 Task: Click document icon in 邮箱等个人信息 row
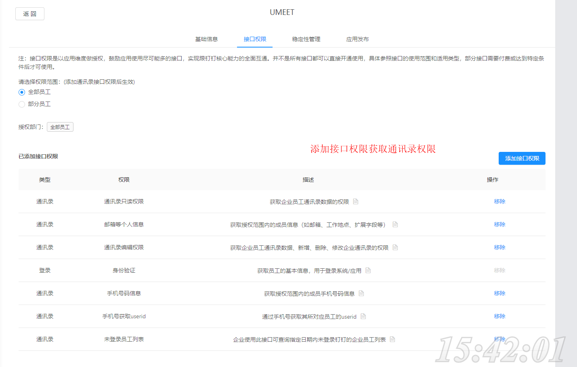point(395,224)
